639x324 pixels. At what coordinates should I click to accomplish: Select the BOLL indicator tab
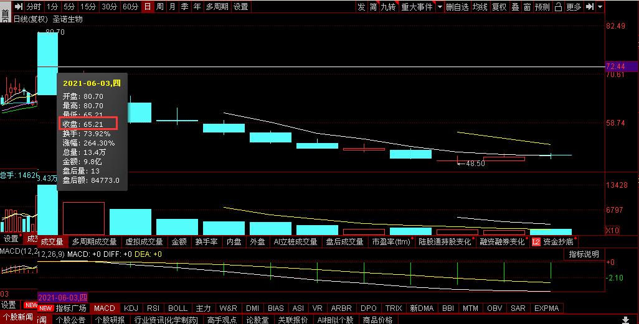pyautogui.click(x=177, y=308)
